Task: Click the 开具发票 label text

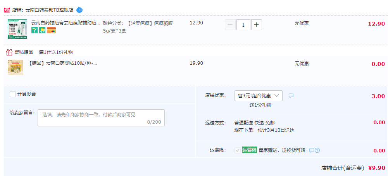Action: (26, 94)
